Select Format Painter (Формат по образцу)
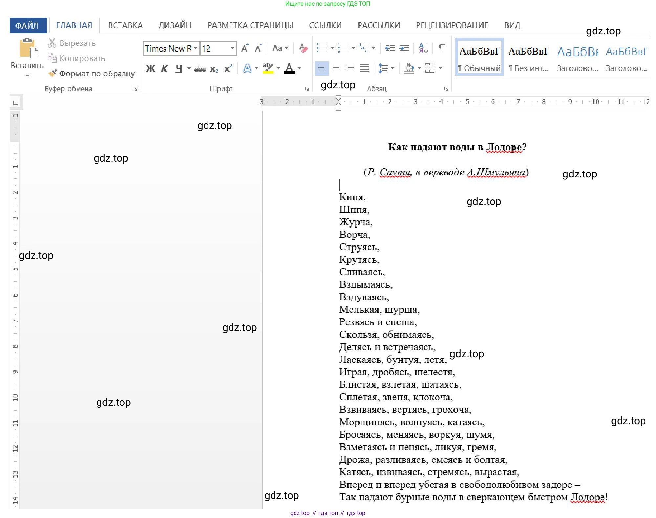 tap(91, 73)
